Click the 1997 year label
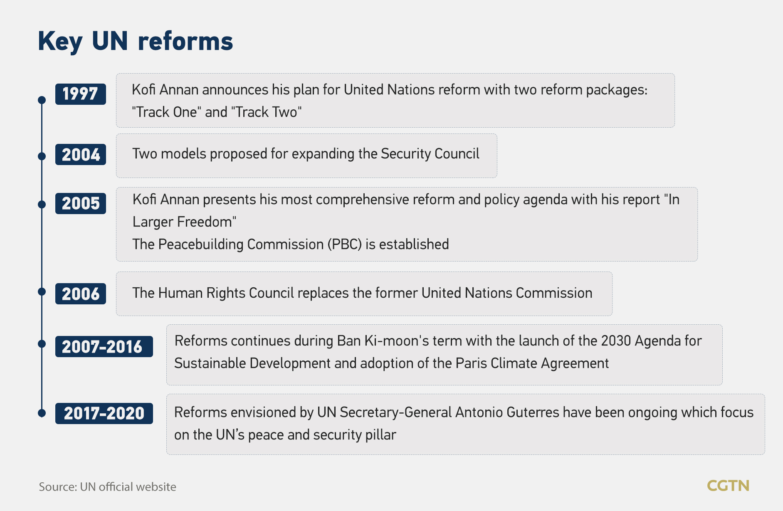This screenshot has height=511, width=783. (81, 94)
